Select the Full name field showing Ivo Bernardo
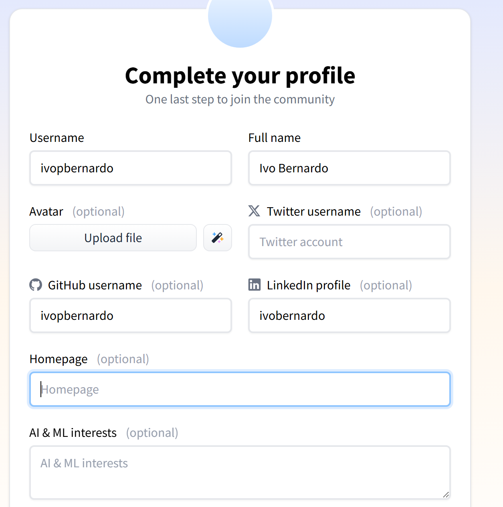This screenshot has height=507, width=503. (349, 168)
